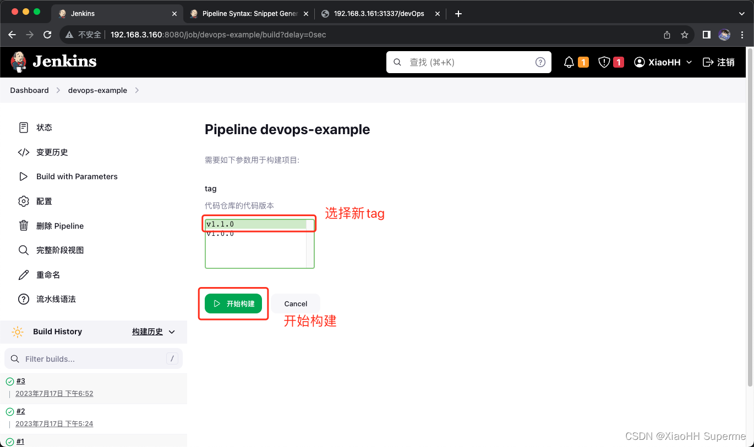Screen dimensions: 754x447
Task: Close the 192.168.3.161 devOps tab
Action: pyautogui.click(x=438, y=13)
